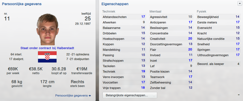
Task: Click the Croatian flag icon
Action: (x=47, y=57)
